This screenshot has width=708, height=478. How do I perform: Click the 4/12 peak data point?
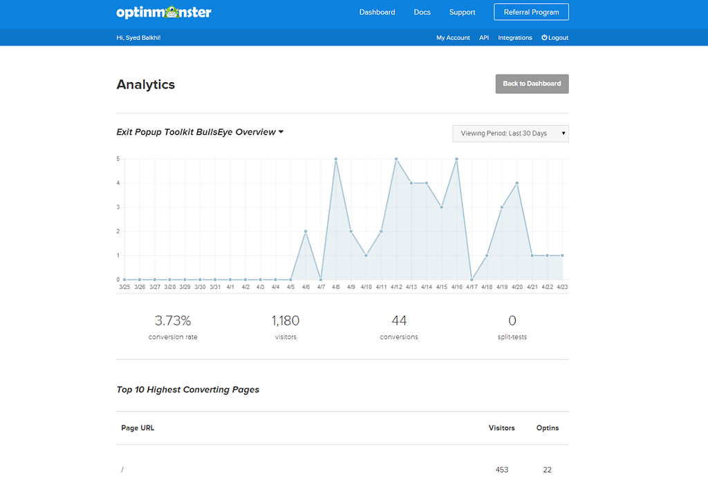(396, 159)
